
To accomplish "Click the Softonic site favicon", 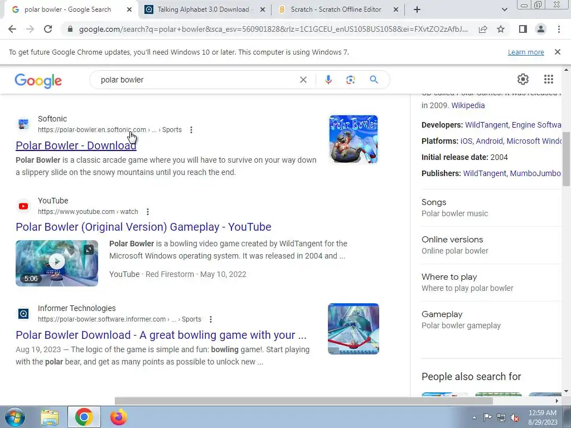I will [x=23, y=124].
